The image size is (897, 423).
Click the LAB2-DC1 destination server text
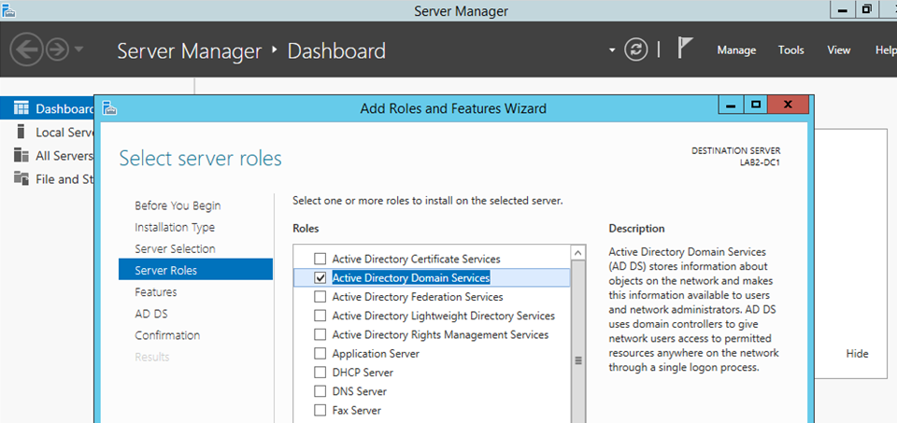(760, 162)
